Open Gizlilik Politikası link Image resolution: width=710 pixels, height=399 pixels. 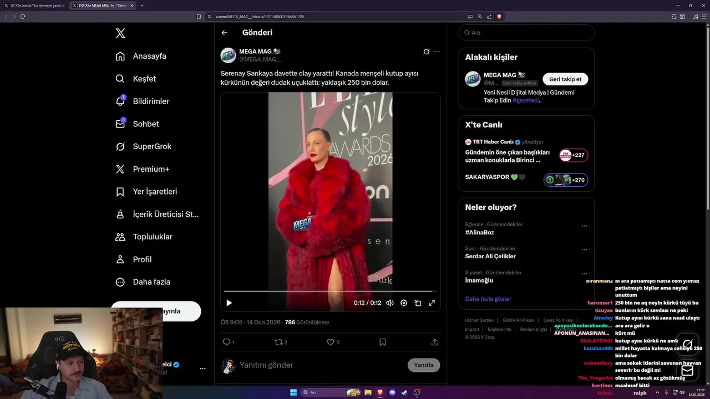point(519,320)
